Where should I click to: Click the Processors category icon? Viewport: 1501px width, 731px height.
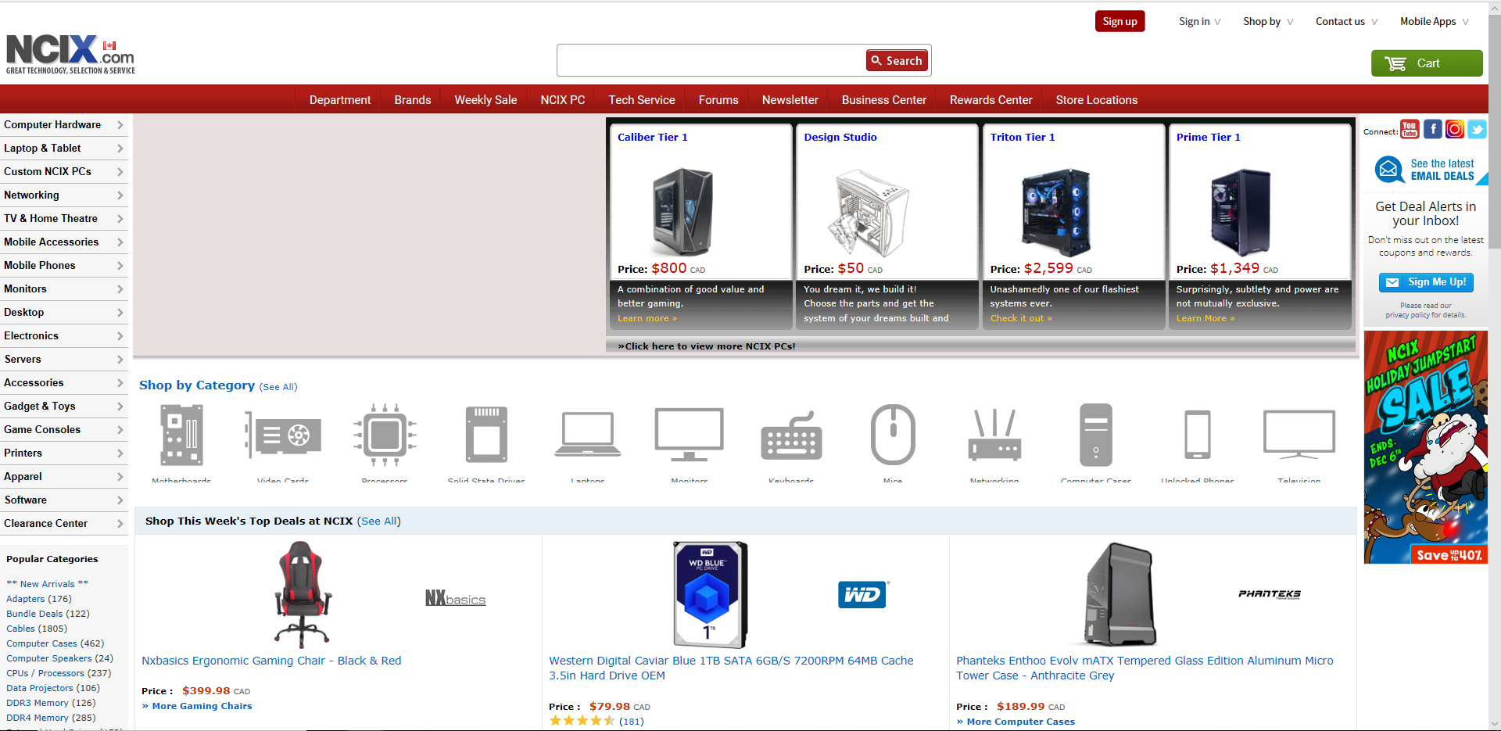[385, 435]
